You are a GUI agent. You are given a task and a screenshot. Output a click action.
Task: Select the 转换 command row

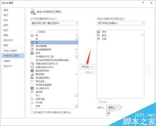(x=54, y=106)
